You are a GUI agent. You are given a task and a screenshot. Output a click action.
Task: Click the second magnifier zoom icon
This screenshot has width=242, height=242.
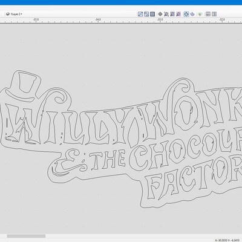pos(172,14)
